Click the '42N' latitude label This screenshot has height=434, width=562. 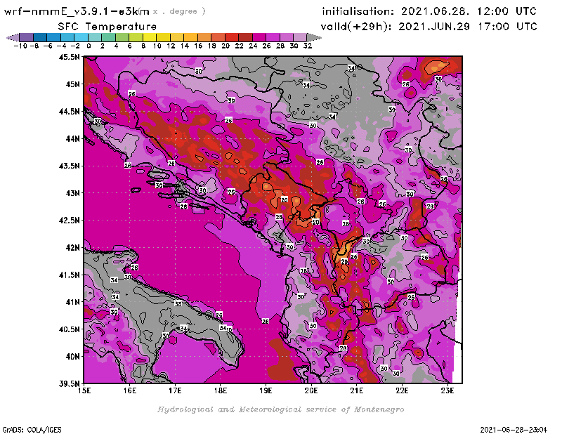73,248
